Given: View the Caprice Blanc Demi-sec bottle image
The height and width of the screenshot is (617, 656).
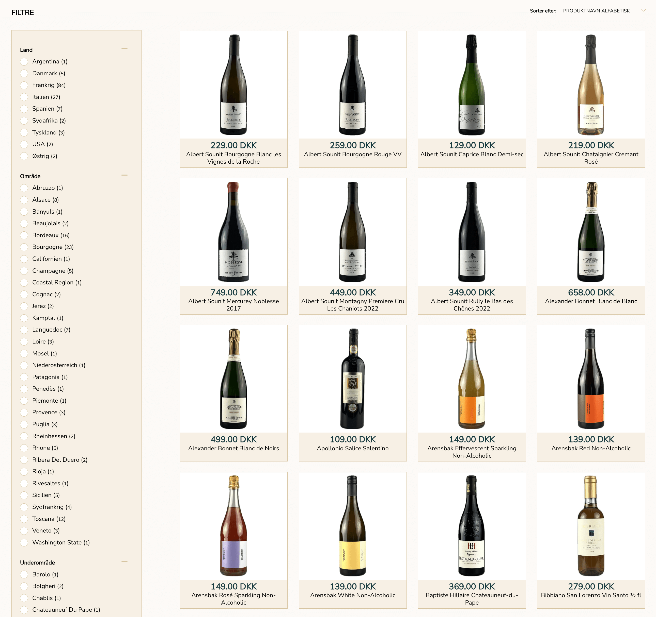Looking at the screenshot, I should [x=472, y=85].
